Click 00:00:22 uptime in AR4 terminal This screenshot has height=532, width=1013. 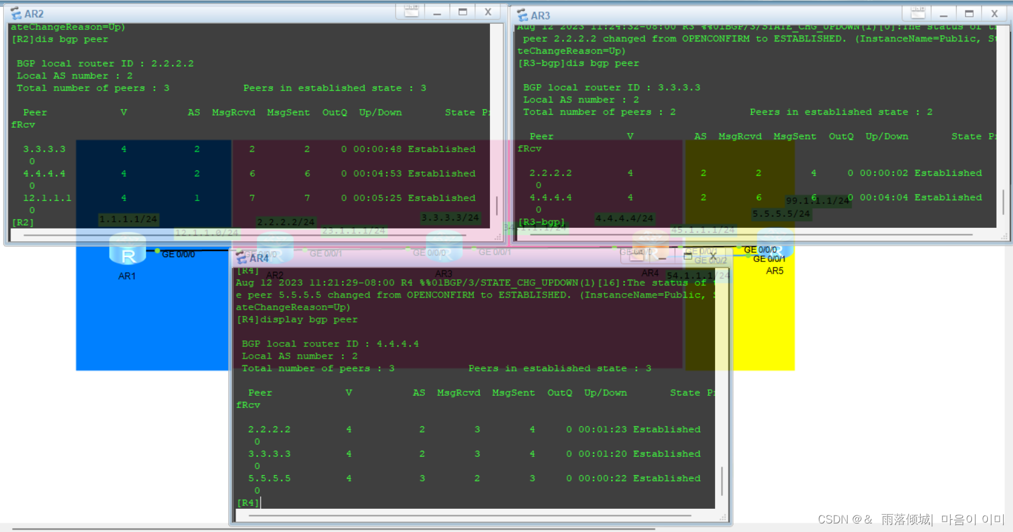pyautogui.click(x=603, y=478)
